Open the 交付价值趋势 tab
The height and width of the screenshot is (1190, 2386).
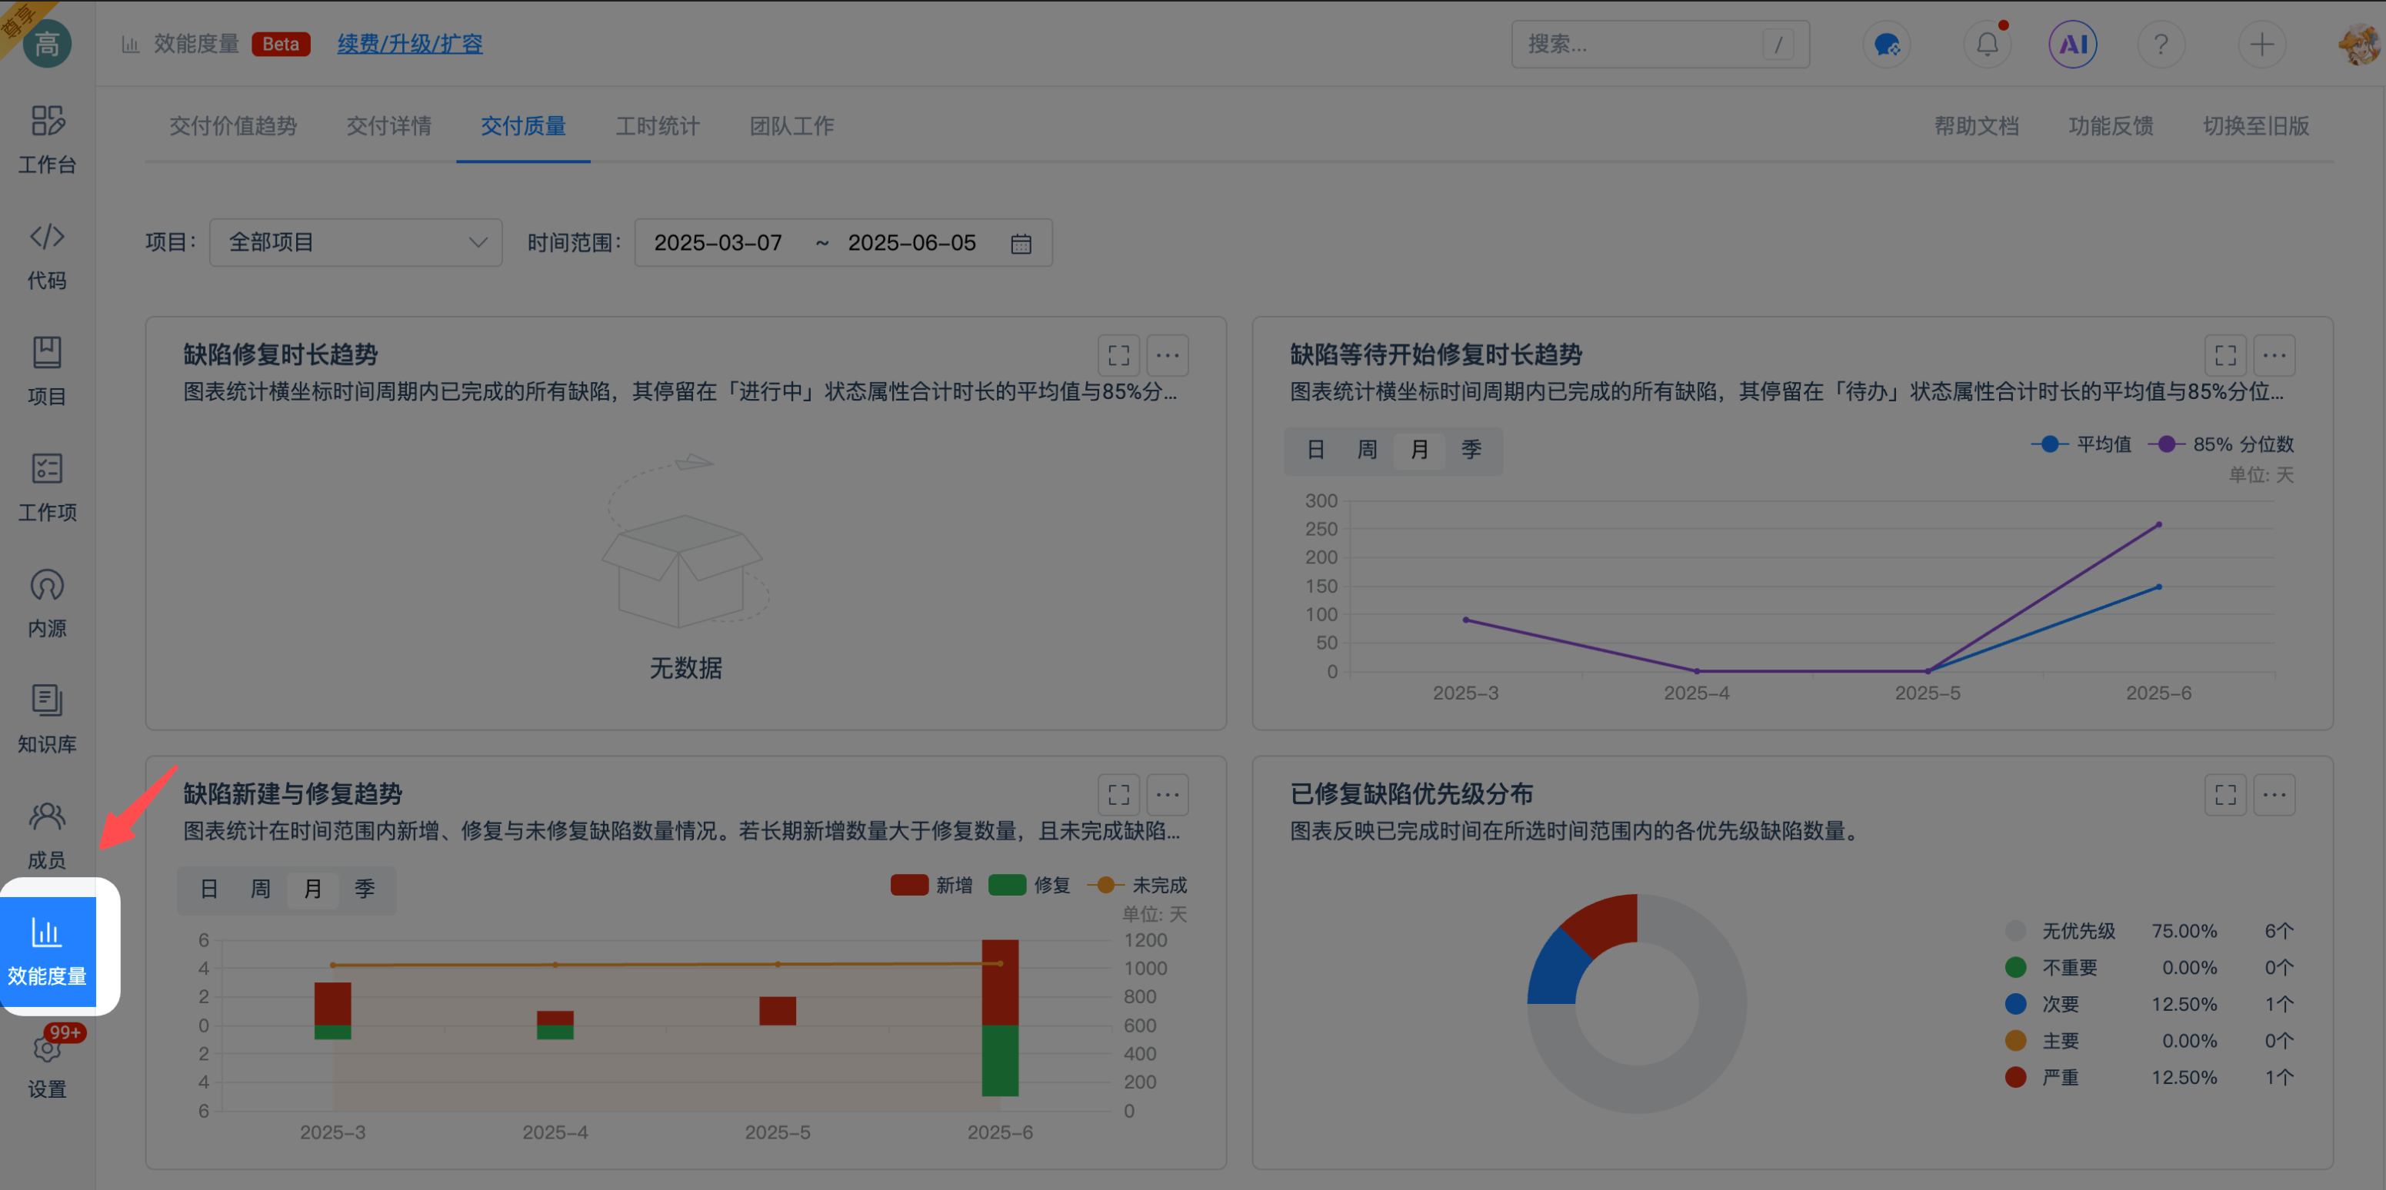[x=232, y=126]
